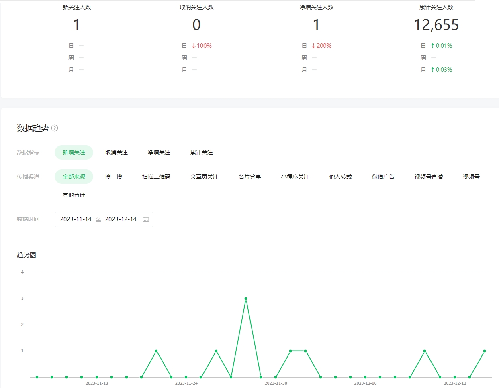This screenshot has width=499, height=388.
Task: Click the chart peak point at value 3
Action: [246, 299]
